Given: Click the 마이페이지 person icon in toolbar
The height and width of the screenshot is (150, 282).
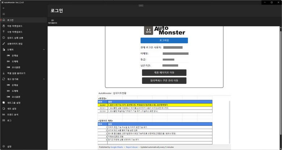Looking at the screenshot, I should click(x=52, y=20).
